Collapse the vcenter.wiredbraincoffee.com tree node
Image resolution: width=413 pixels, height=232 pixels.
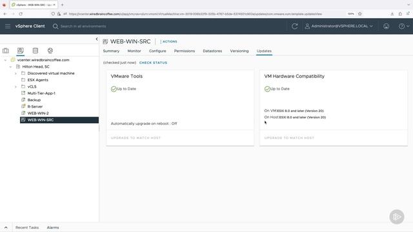pyautogui.click(x=5, y=60)
